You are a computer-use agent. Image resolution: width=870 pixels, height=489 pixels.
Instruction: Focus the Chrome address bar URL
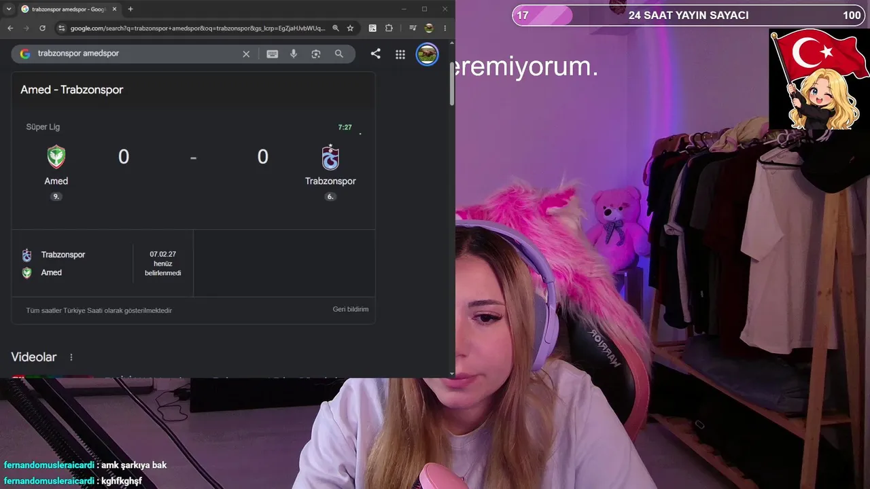click(x=198, y=28)
